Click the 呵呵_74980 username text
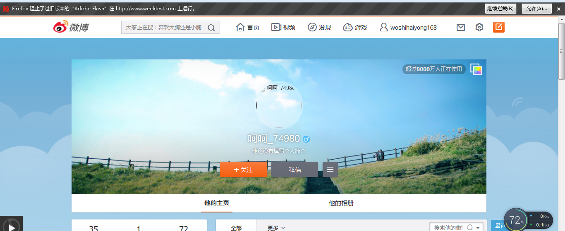565x231 pixels. pos(274,139)
